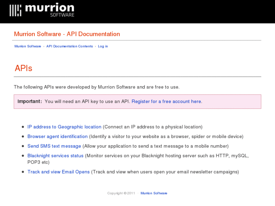This screenshot has width=275, height=206.
Task: Go to 'API Documentation Contents' breadcrumb
Action: (x=70, y=46)
